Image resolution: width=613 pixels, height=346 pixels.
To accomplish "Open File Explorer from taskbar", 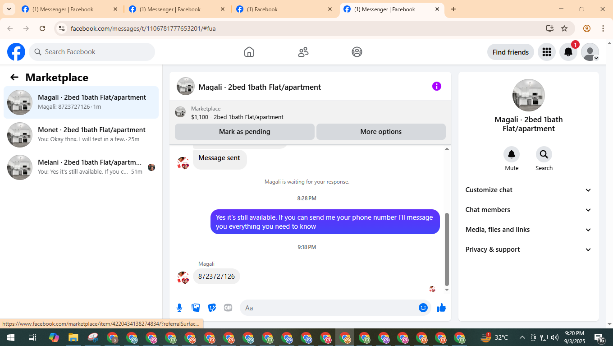I will pos(73,337).
